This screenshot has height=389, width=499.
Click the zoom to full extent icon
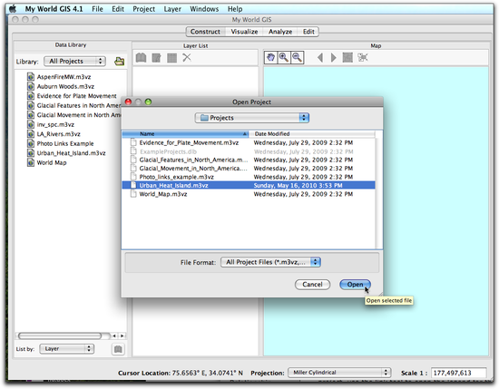(347, 57)
